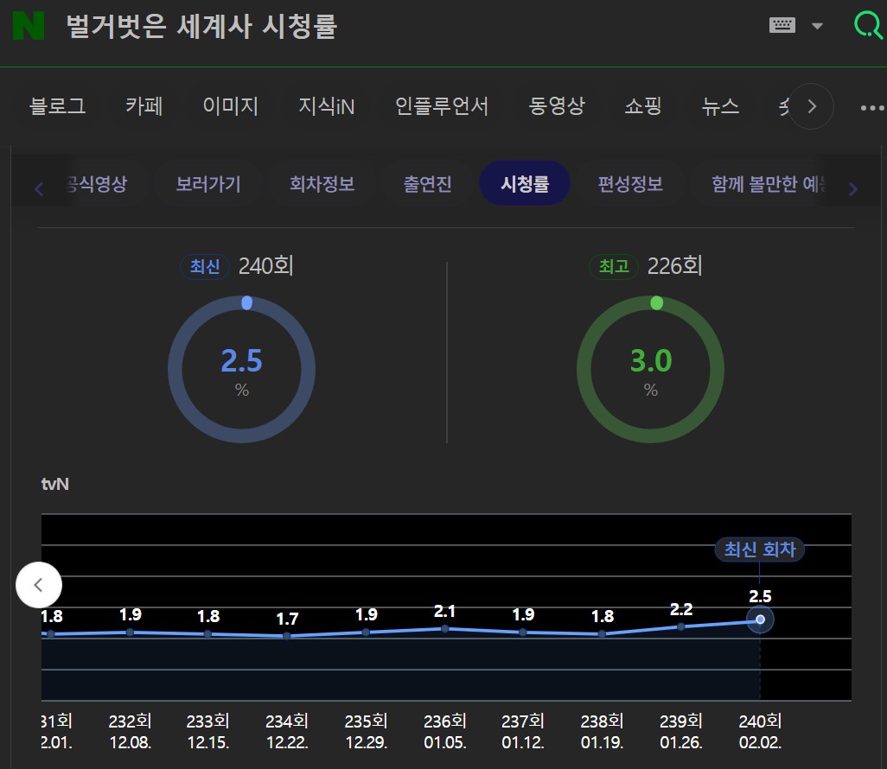The height and width of the screenshot is (769, 887).
Task: Open the virtual keyboard input icon
Action: pyautogui.click(x=782, y=26)
